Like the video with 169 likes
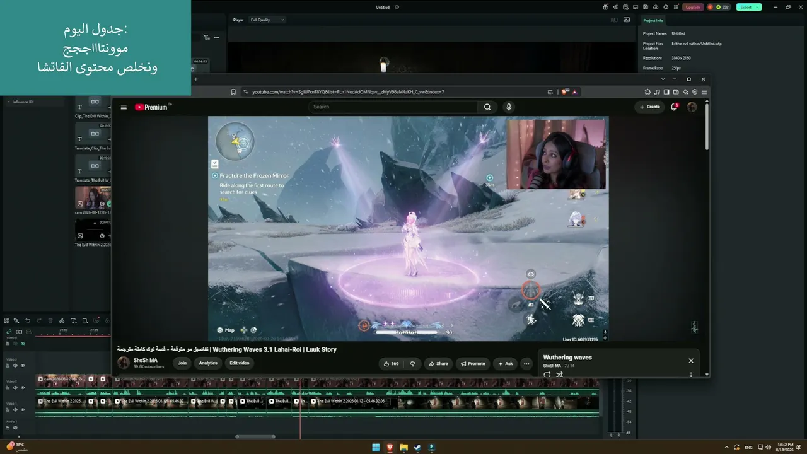This screenshot has width=807, height=454. 392,364
